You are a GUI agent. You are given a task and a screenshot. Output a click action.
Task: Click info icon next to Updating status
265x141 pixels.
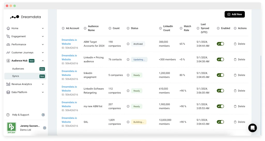(128, 60)
